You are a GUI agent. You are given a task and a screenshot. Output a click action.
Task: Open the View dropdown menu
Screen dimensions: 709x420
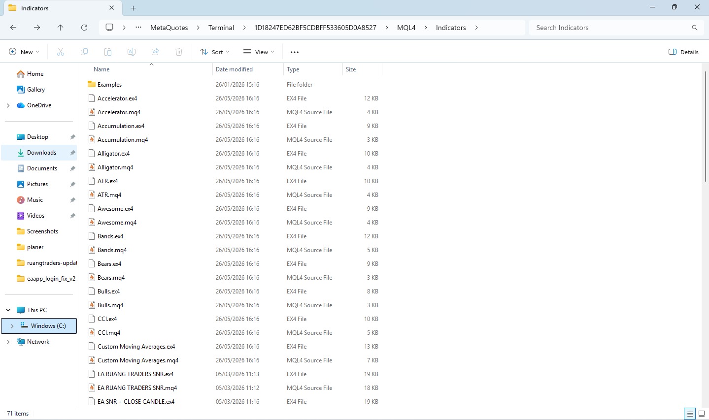pyautogui.click(x=259, y=52)
